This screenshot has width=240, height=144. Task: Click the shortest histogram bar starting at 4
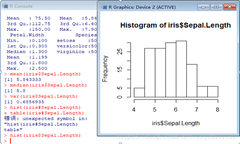tap(139, 93)
